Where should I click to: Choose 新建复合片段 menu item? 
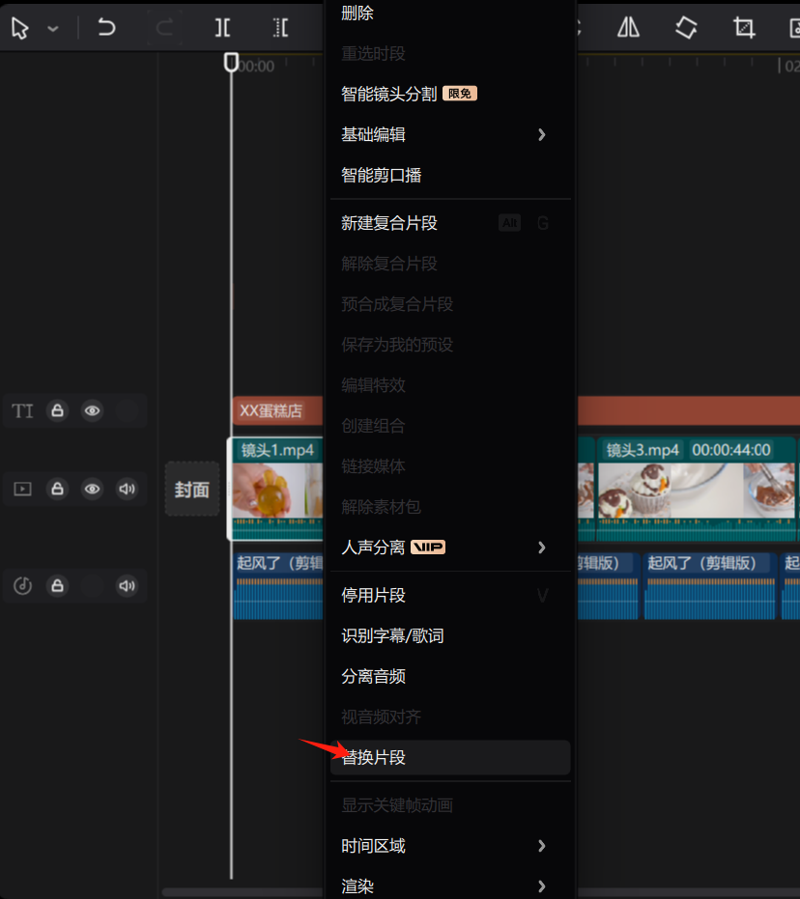450,223
